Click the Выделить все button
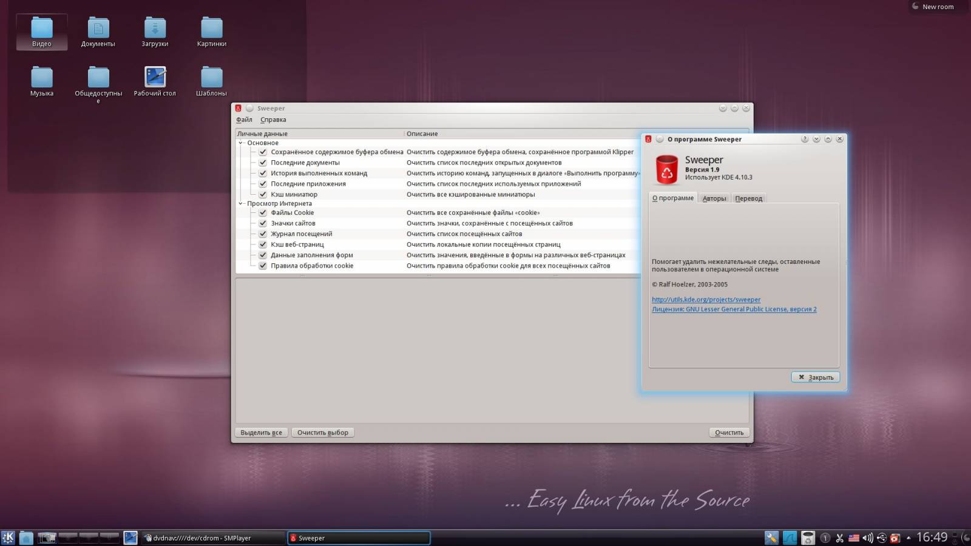Screen dimensions: 971x546 [261, 433]
